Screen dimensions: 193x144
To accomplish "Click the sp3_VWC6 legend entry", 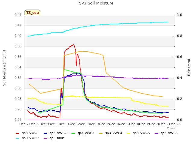I will pos(166,133).
